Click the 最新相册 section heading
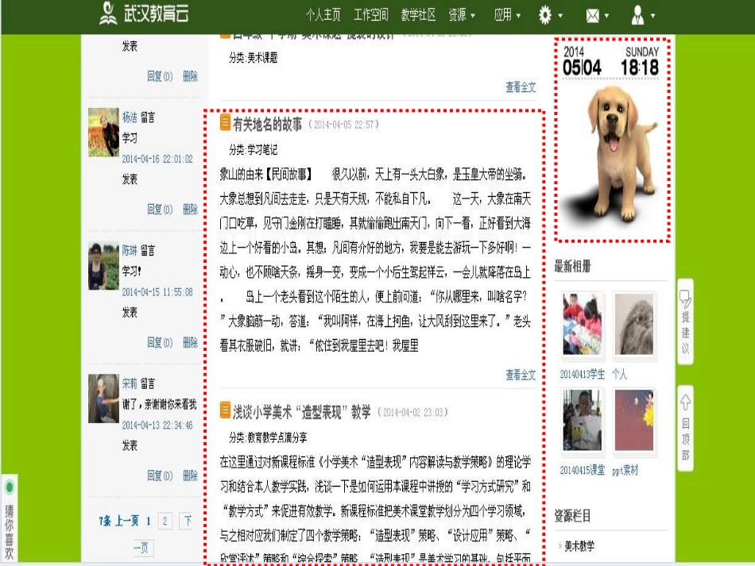The width and height of the screenshot is (755, 566). click(x=572, y=267)
